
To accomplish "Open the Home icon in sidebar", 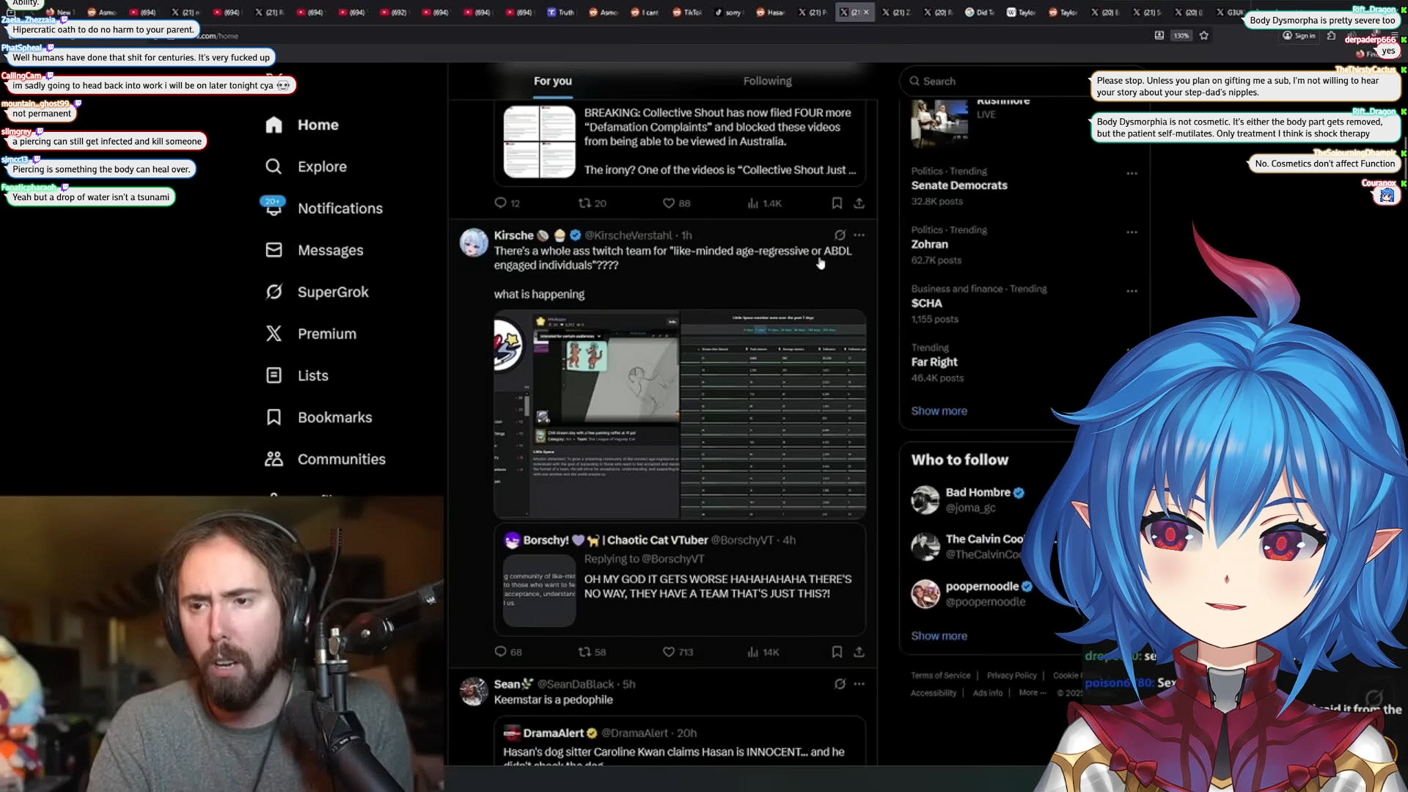I will point(274,125).
